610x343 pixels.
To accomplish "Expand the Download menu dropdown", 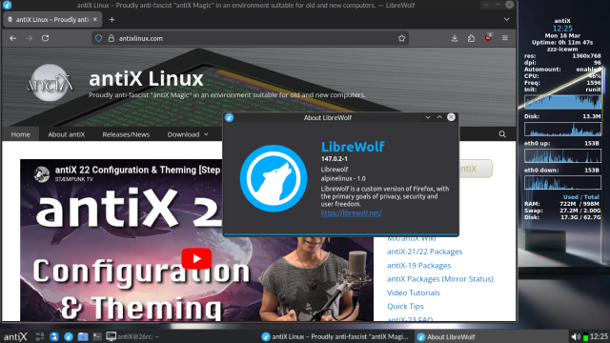I will click(188, 134).
